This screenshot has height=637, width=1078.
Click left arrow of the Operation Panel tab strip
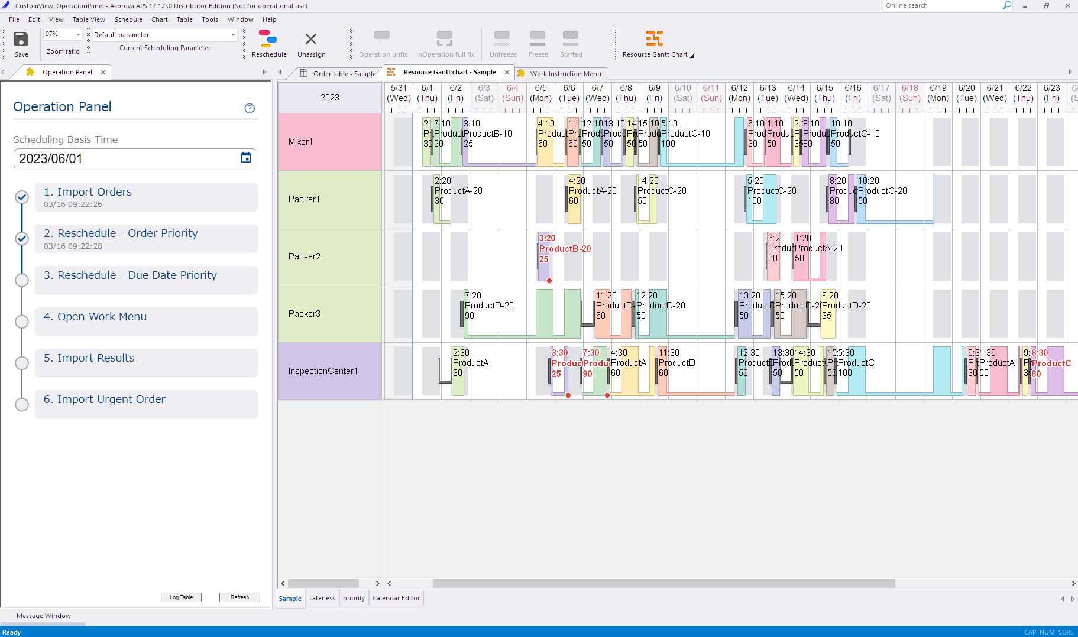[x=3, y=72]
